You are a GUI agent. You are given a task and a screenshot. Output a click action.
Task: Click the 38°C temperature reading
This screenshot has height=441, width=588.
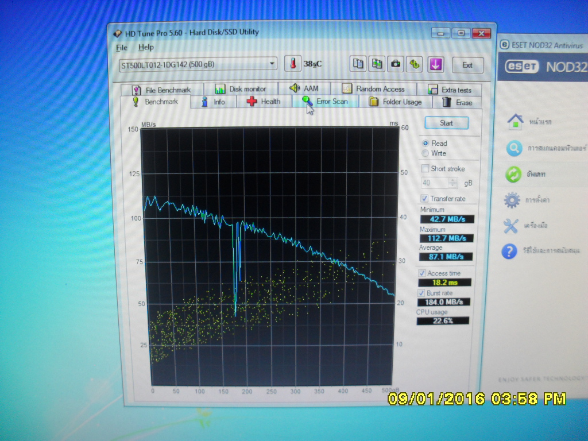[x=312, y=64]
